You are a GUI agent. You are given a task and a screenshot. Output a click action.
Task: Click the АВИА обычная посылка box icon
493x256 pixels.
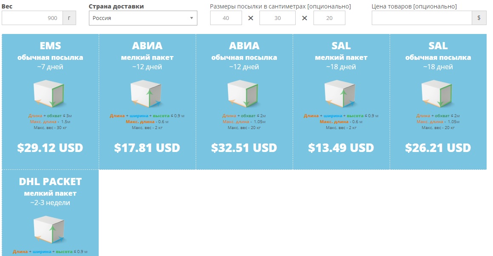(x=244, y=94)
